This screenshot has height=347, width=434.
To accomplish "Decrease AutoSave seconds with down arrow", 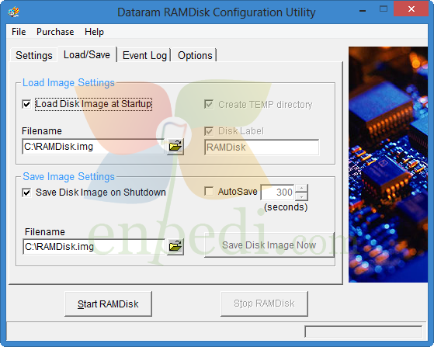I will 301,196.
